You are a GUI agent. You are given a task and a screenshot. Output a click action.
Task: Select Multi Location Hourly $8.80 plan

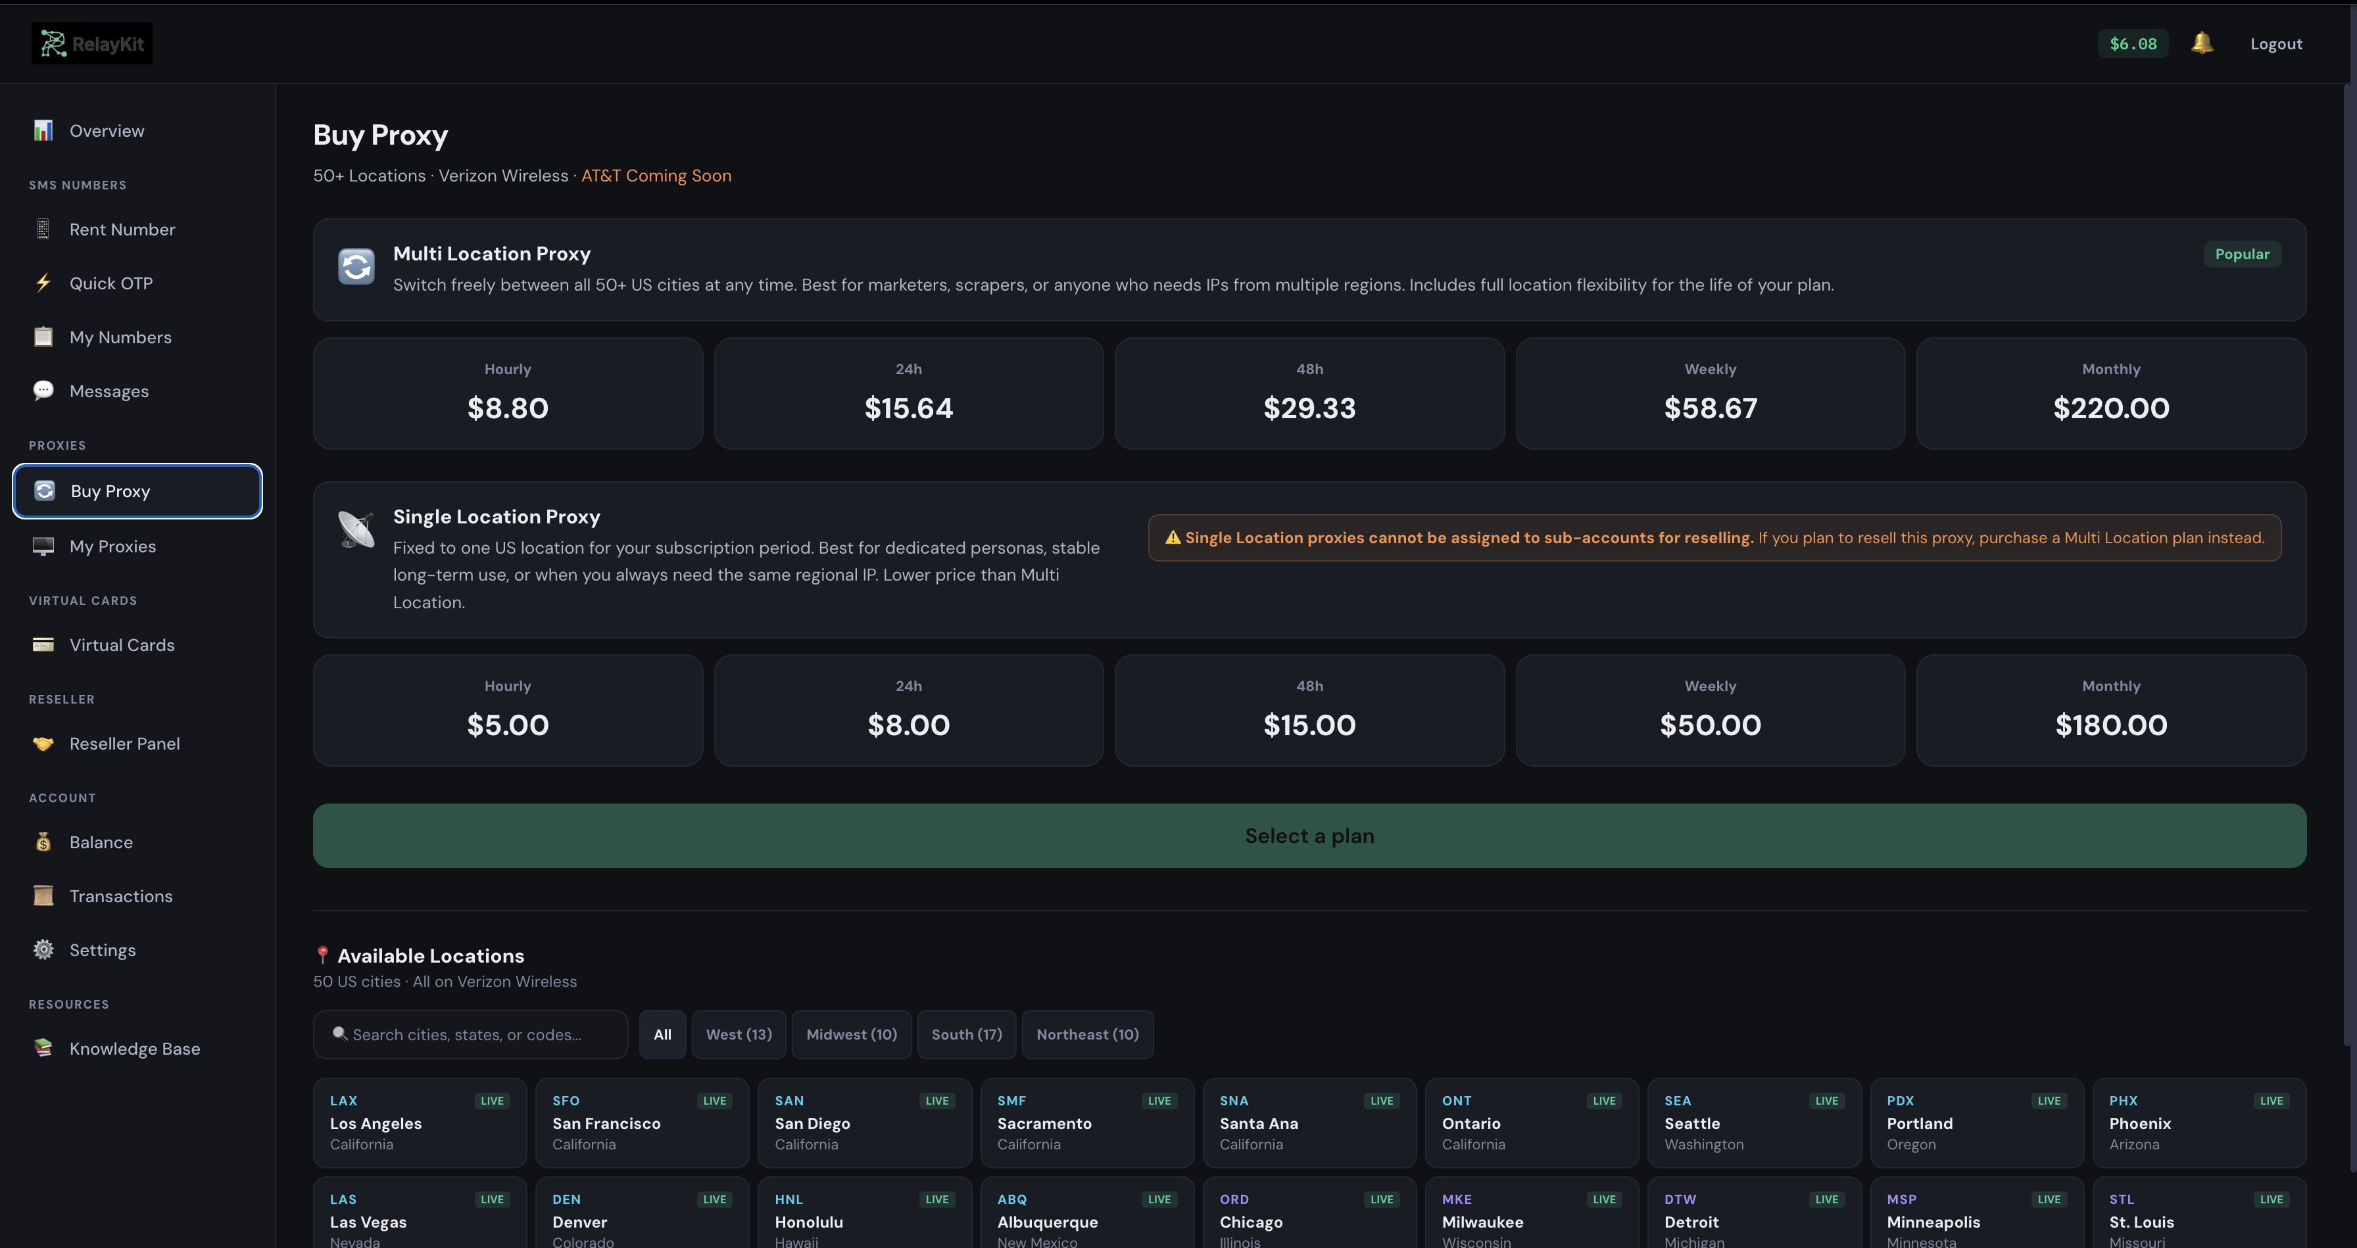tap(508, 393)
